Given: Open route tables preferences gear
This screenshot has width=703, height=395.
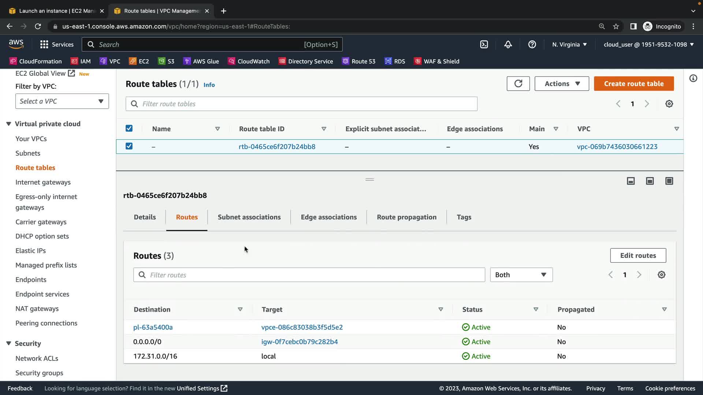Looking at the screenshot, I should click(x=669, y=104).
